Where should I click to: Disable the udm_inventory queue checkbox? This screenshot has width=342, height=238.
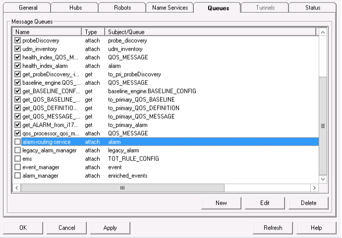(18, 49)
